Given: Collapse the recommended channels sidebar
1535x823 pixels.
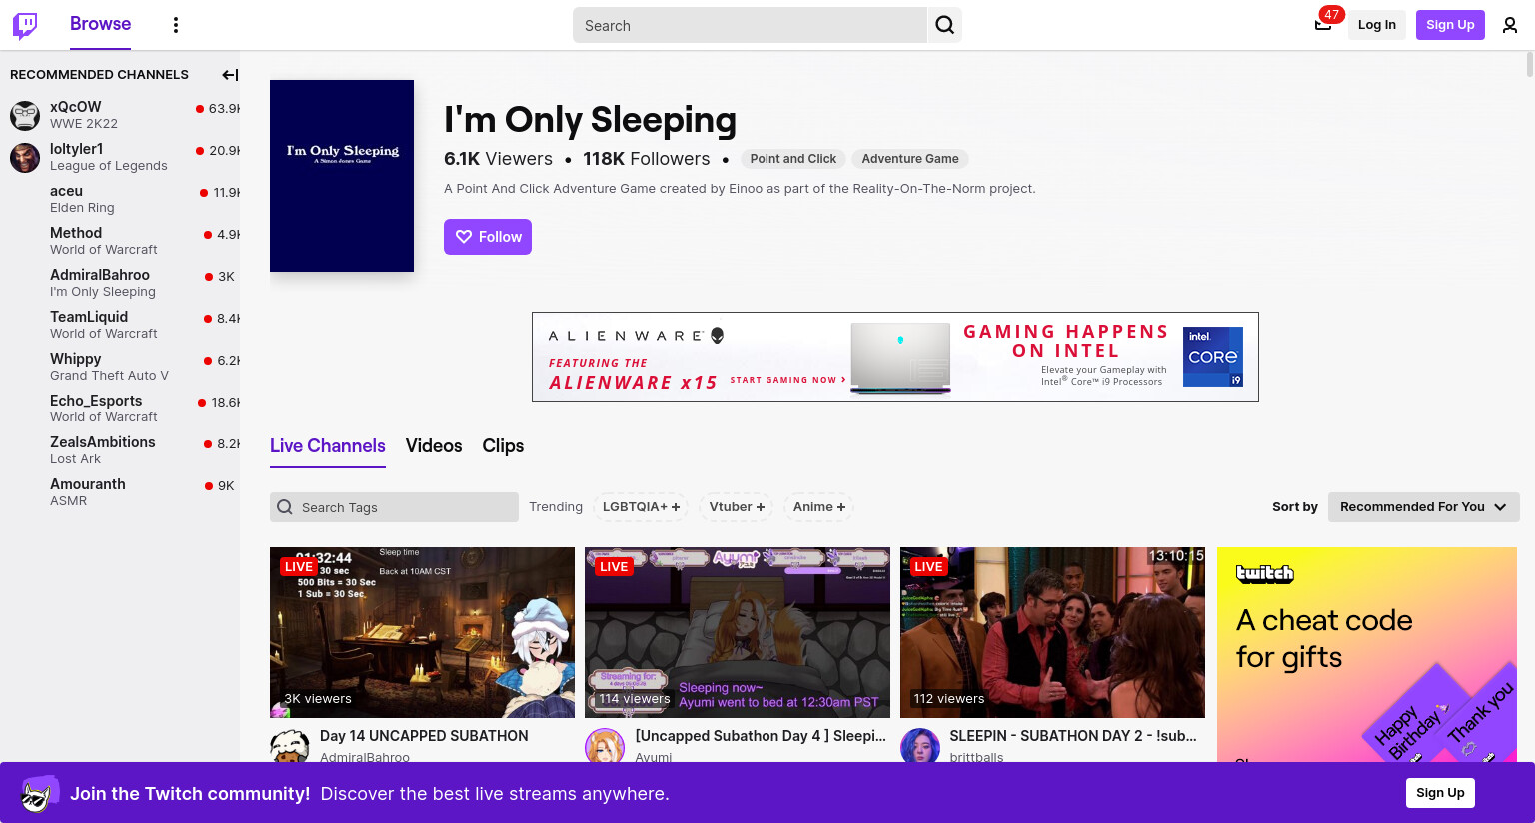Looking at the screenshot, I should point(230,75).
